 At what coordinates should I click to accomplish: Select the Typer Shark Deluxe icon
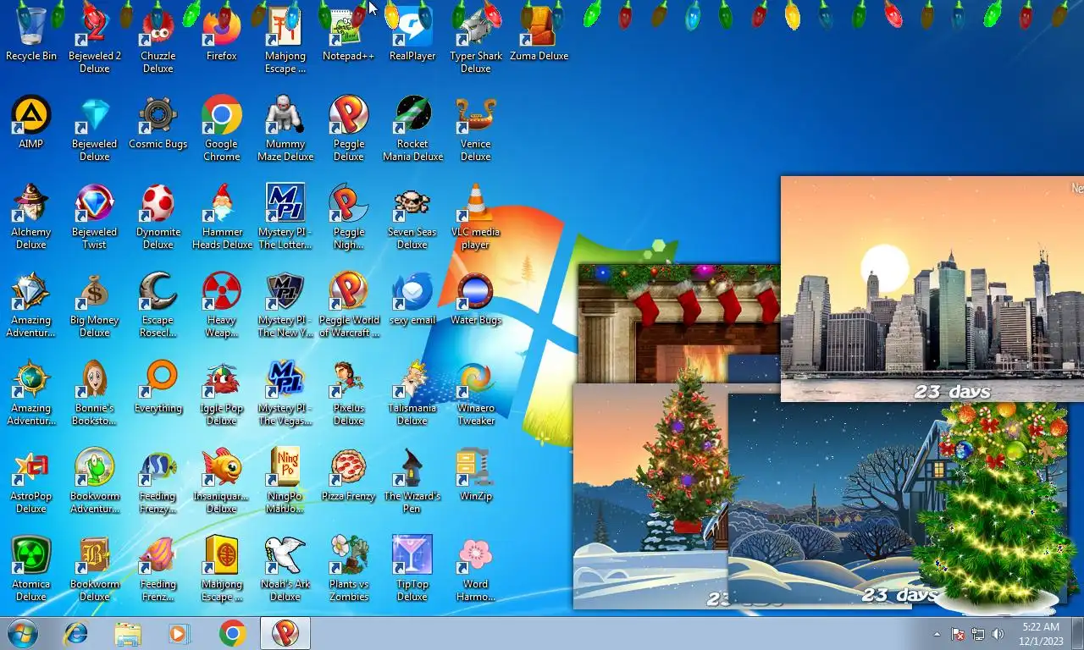(x=476, y=39)
